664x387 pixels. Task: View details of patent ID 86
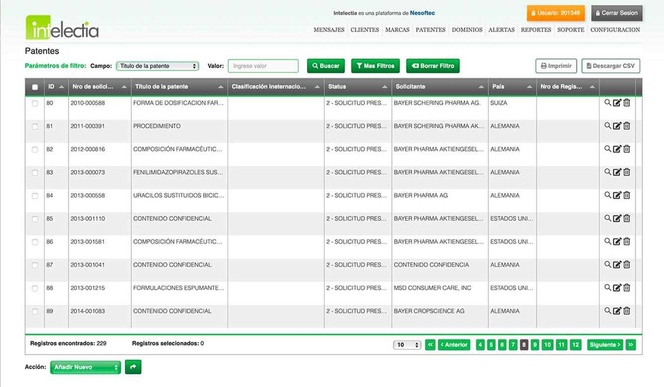(x=607, y=241)
